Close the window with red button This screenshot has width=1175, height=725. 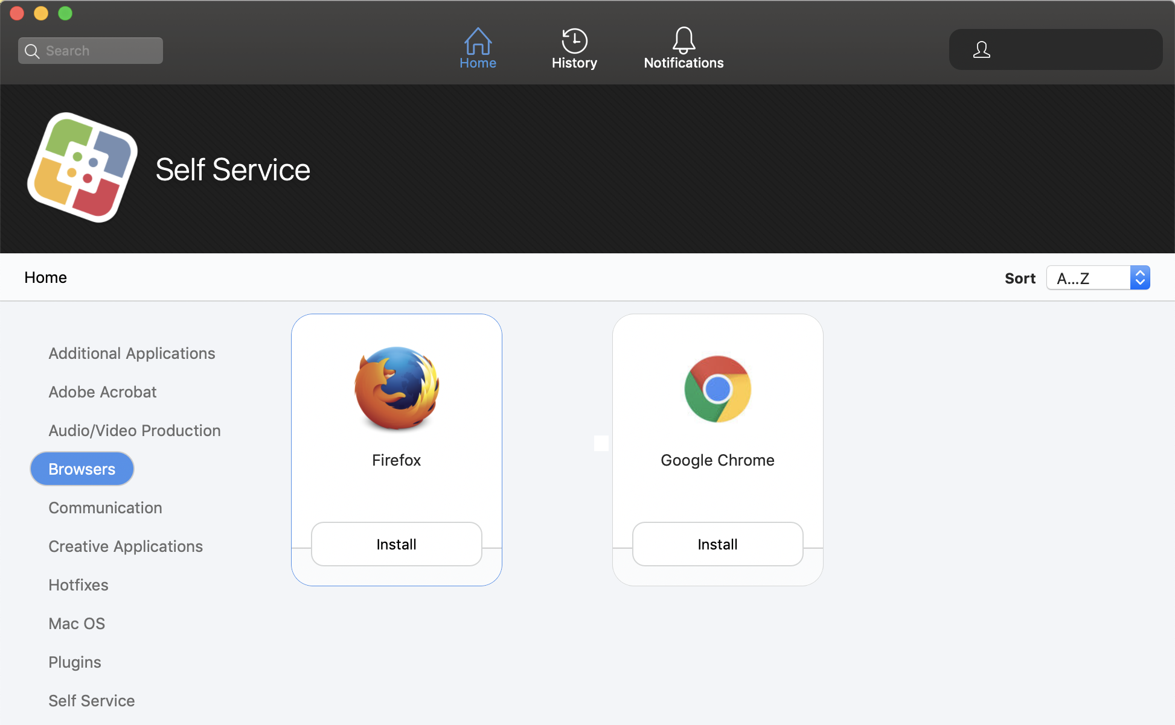click(x=17, y=13)
